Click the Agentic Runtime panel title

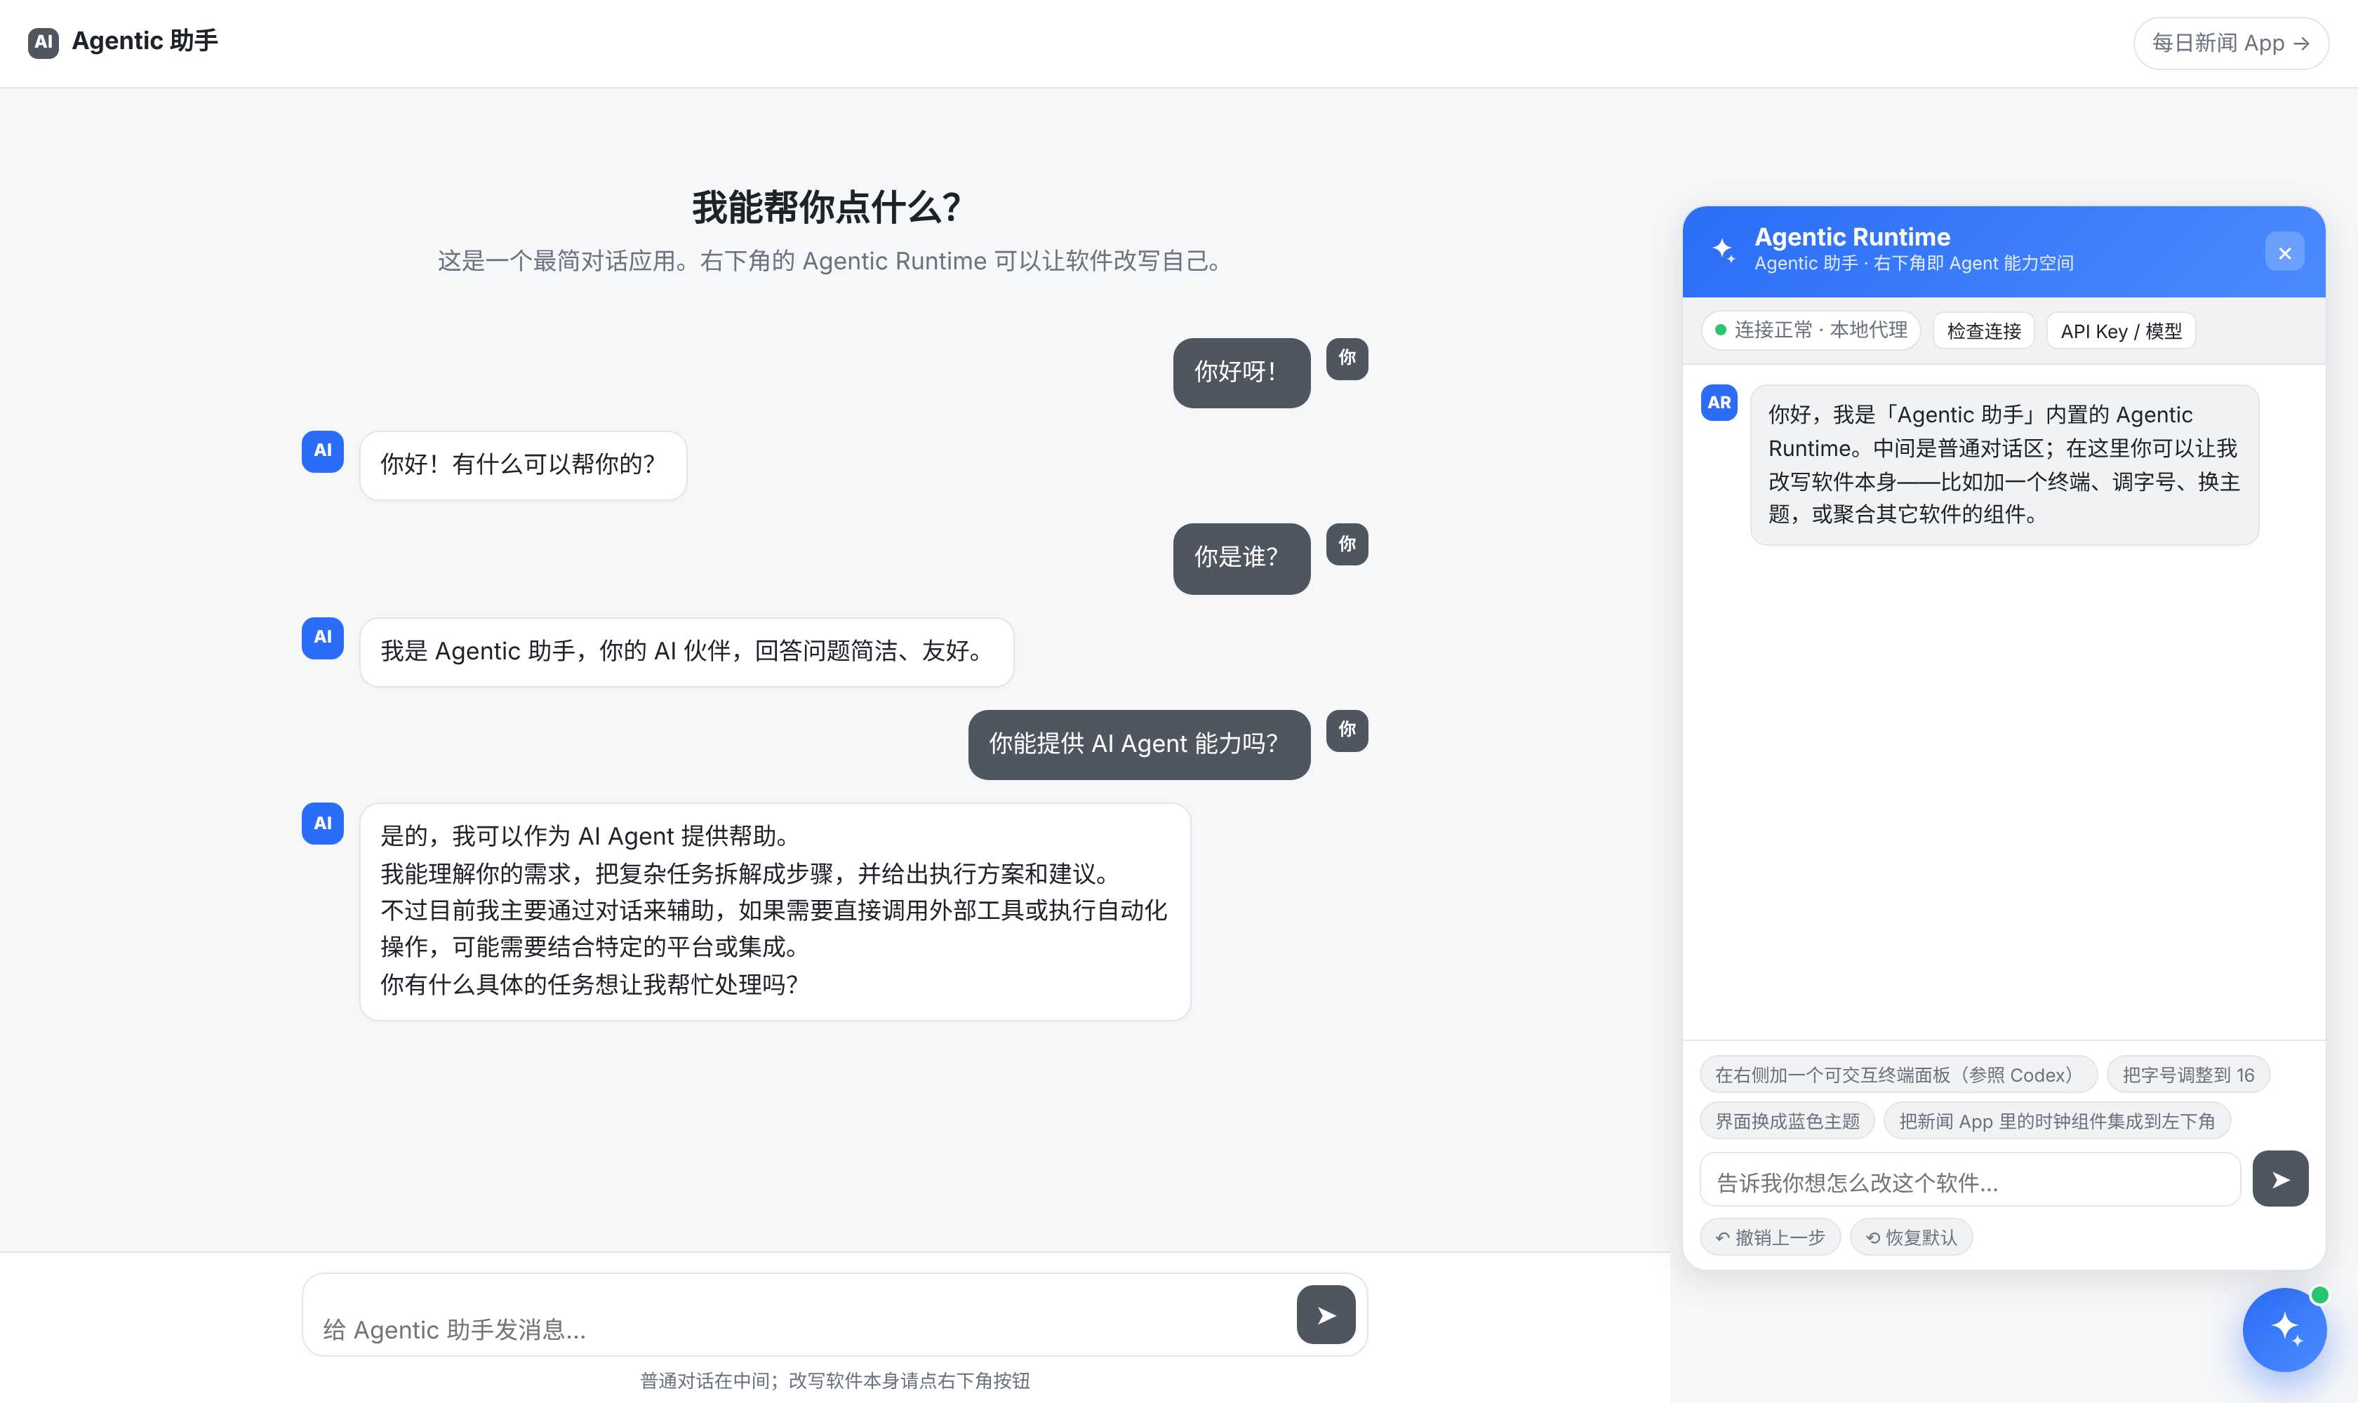click(x=1851, y=236)
